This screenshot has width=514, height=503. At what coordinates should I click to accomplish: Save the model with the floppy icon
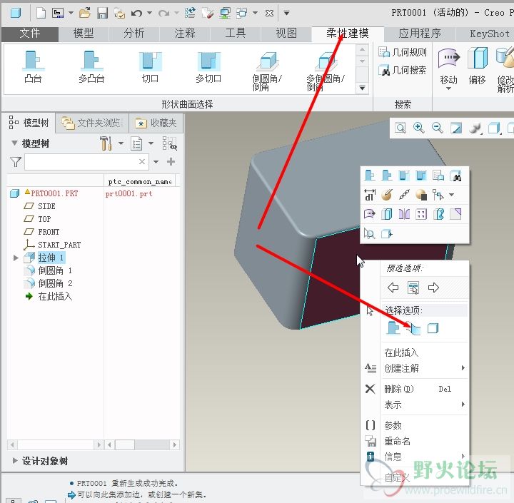tap(102, 13)
